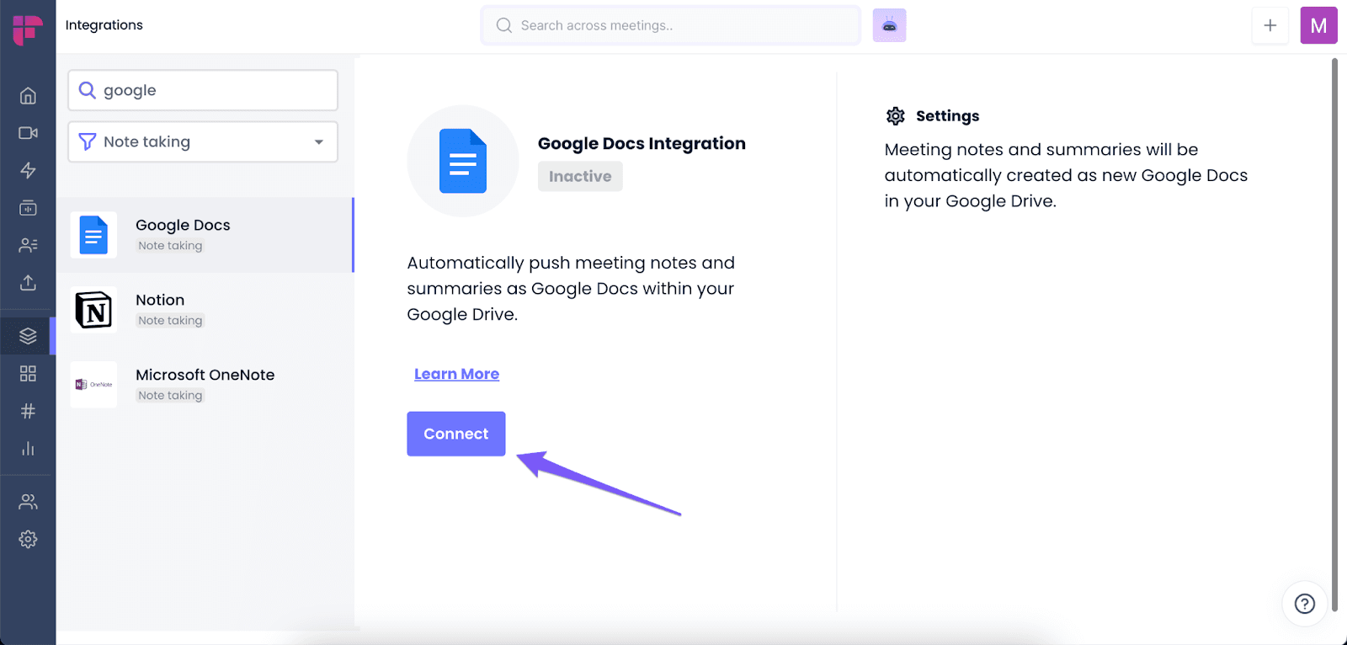1347x645 pixels.
Task: Open the Apps grid icon
Action: coord(28,373)
